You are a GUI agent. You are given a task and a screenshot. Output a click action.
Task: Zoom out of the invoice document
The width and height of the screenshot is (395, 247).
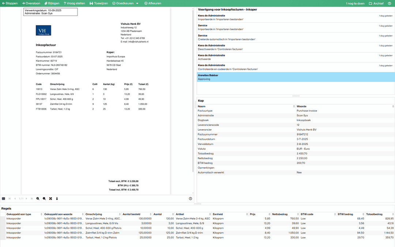tap(44, 199)
